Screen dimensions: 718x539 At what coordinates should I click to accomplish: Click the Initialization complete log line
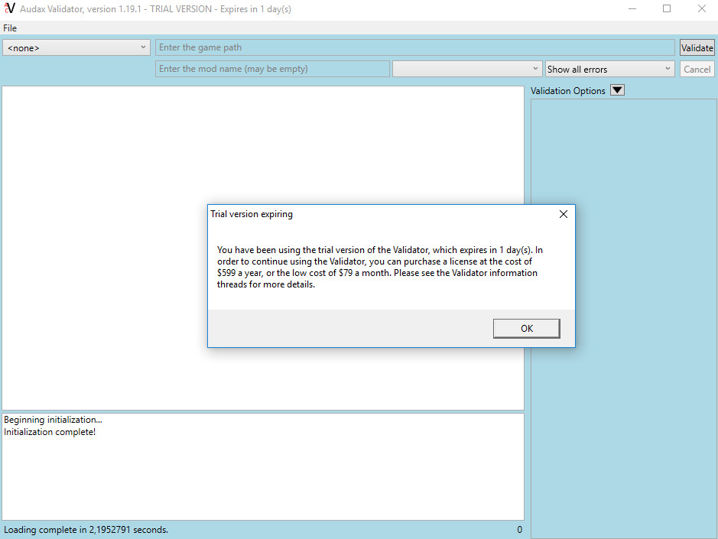click(x=50, y=432)
